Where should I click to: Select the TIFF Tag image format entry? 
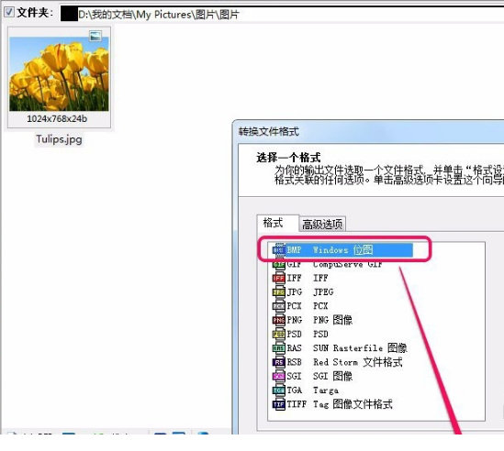click(x=332, y=404)
